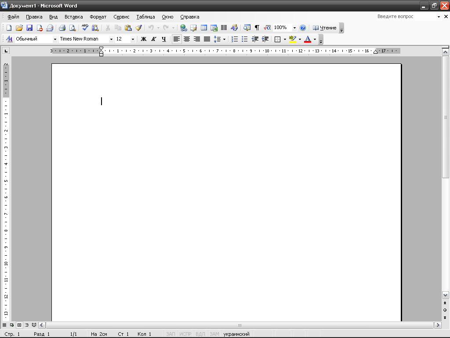Open print preview magnifier icon
Image resolution: width=450 pixels, height=338 pixels.
point(73,28)
